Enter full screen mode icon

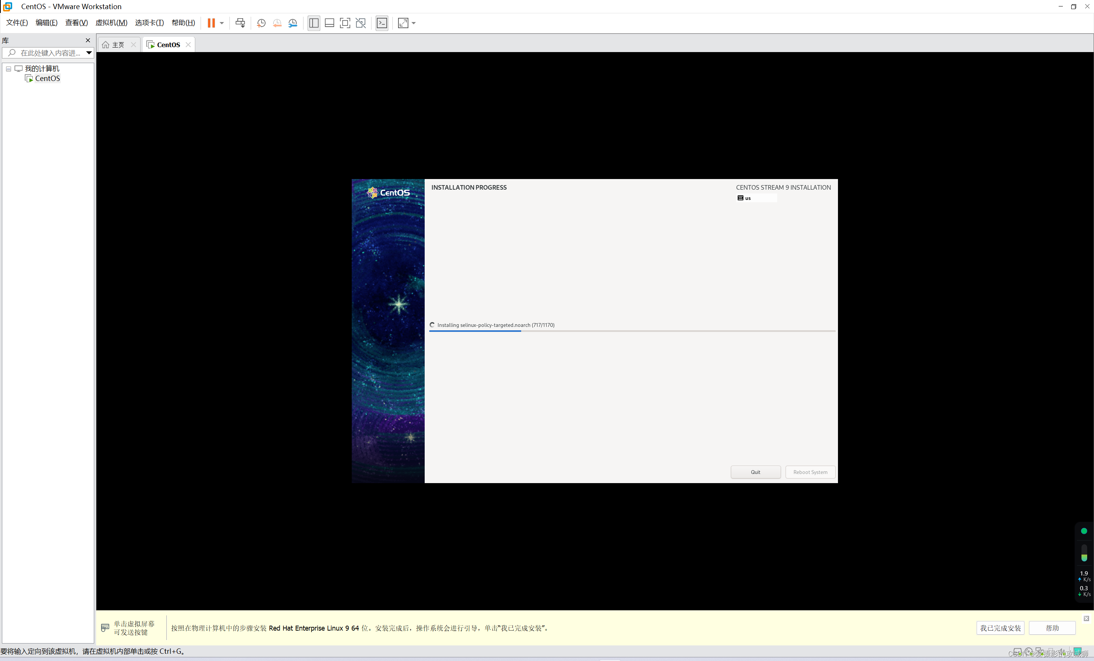345,23
